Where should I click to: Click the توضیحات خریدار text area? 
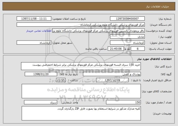[x=81, y=113]
